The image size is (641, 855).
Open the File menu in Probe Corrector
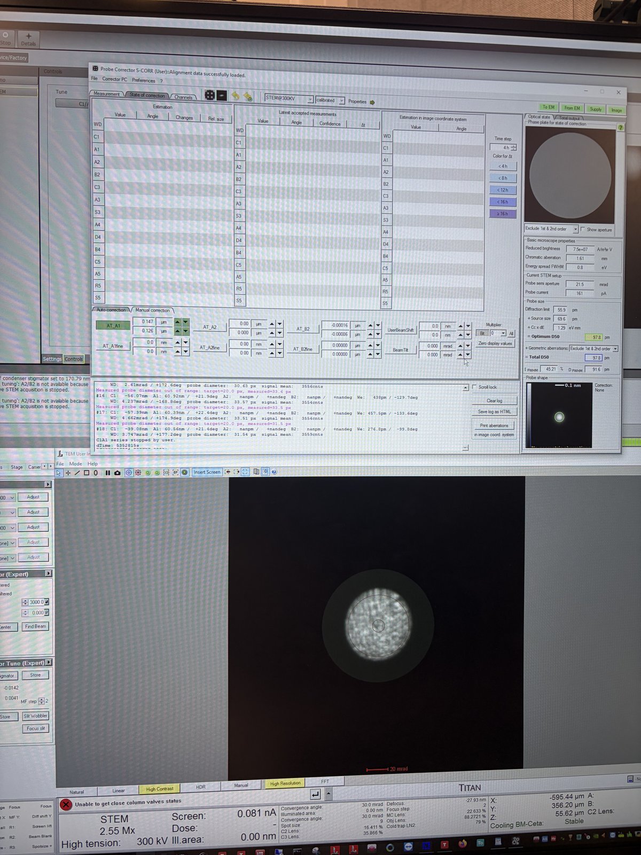coord(94,79)
